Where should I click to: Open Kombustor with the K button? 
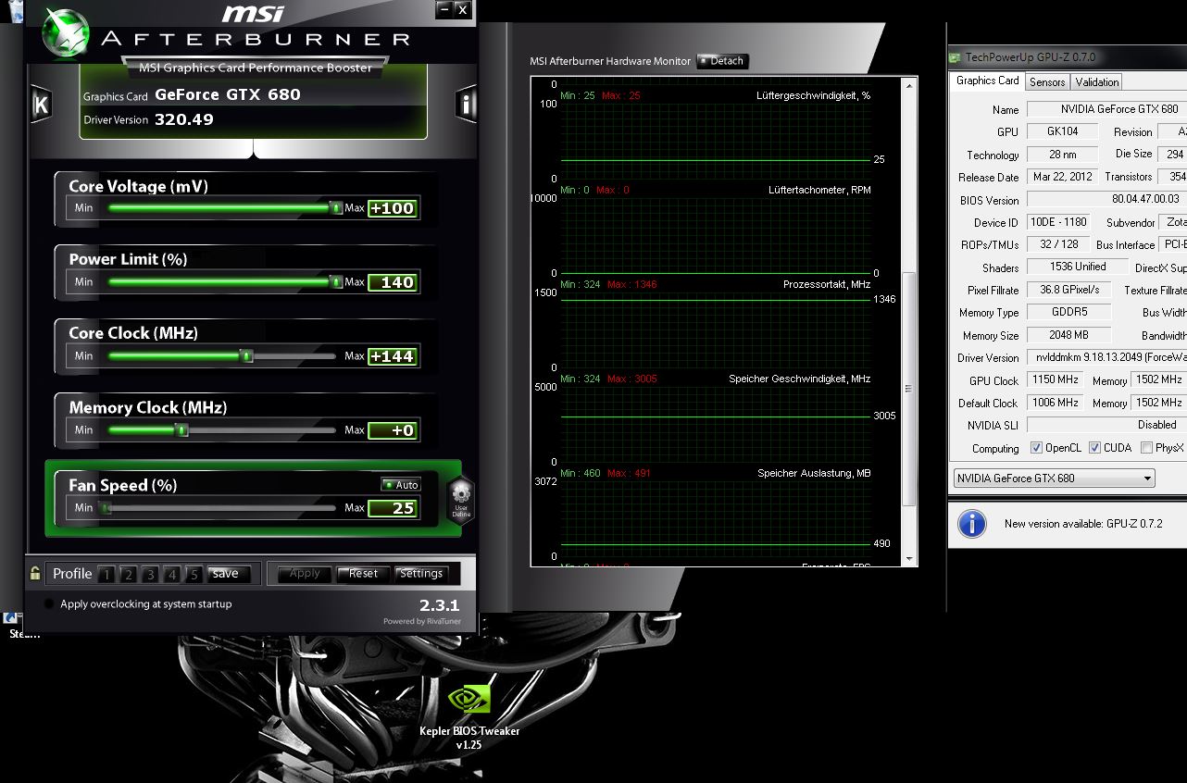[x=41, y=106]
